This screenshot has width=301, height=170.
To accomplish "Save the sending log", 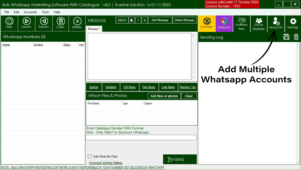I will click(286, 37).
